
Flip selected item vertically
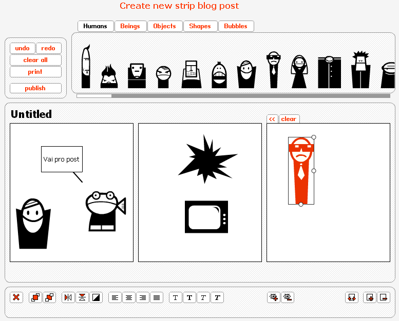point(82,297)
